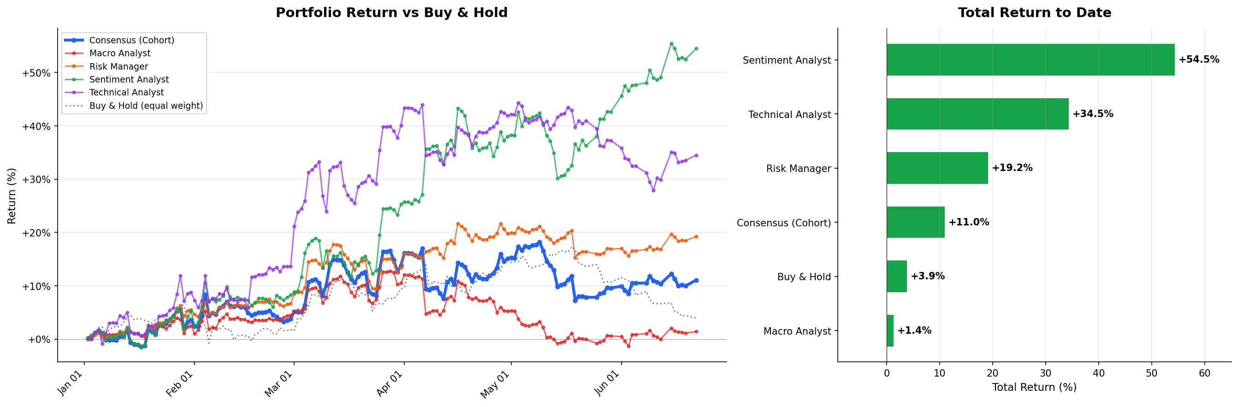Viewport: 1238px width, 407px height.
Task: Select the Risk Manager bar
Action: click(x=937, y=168)
